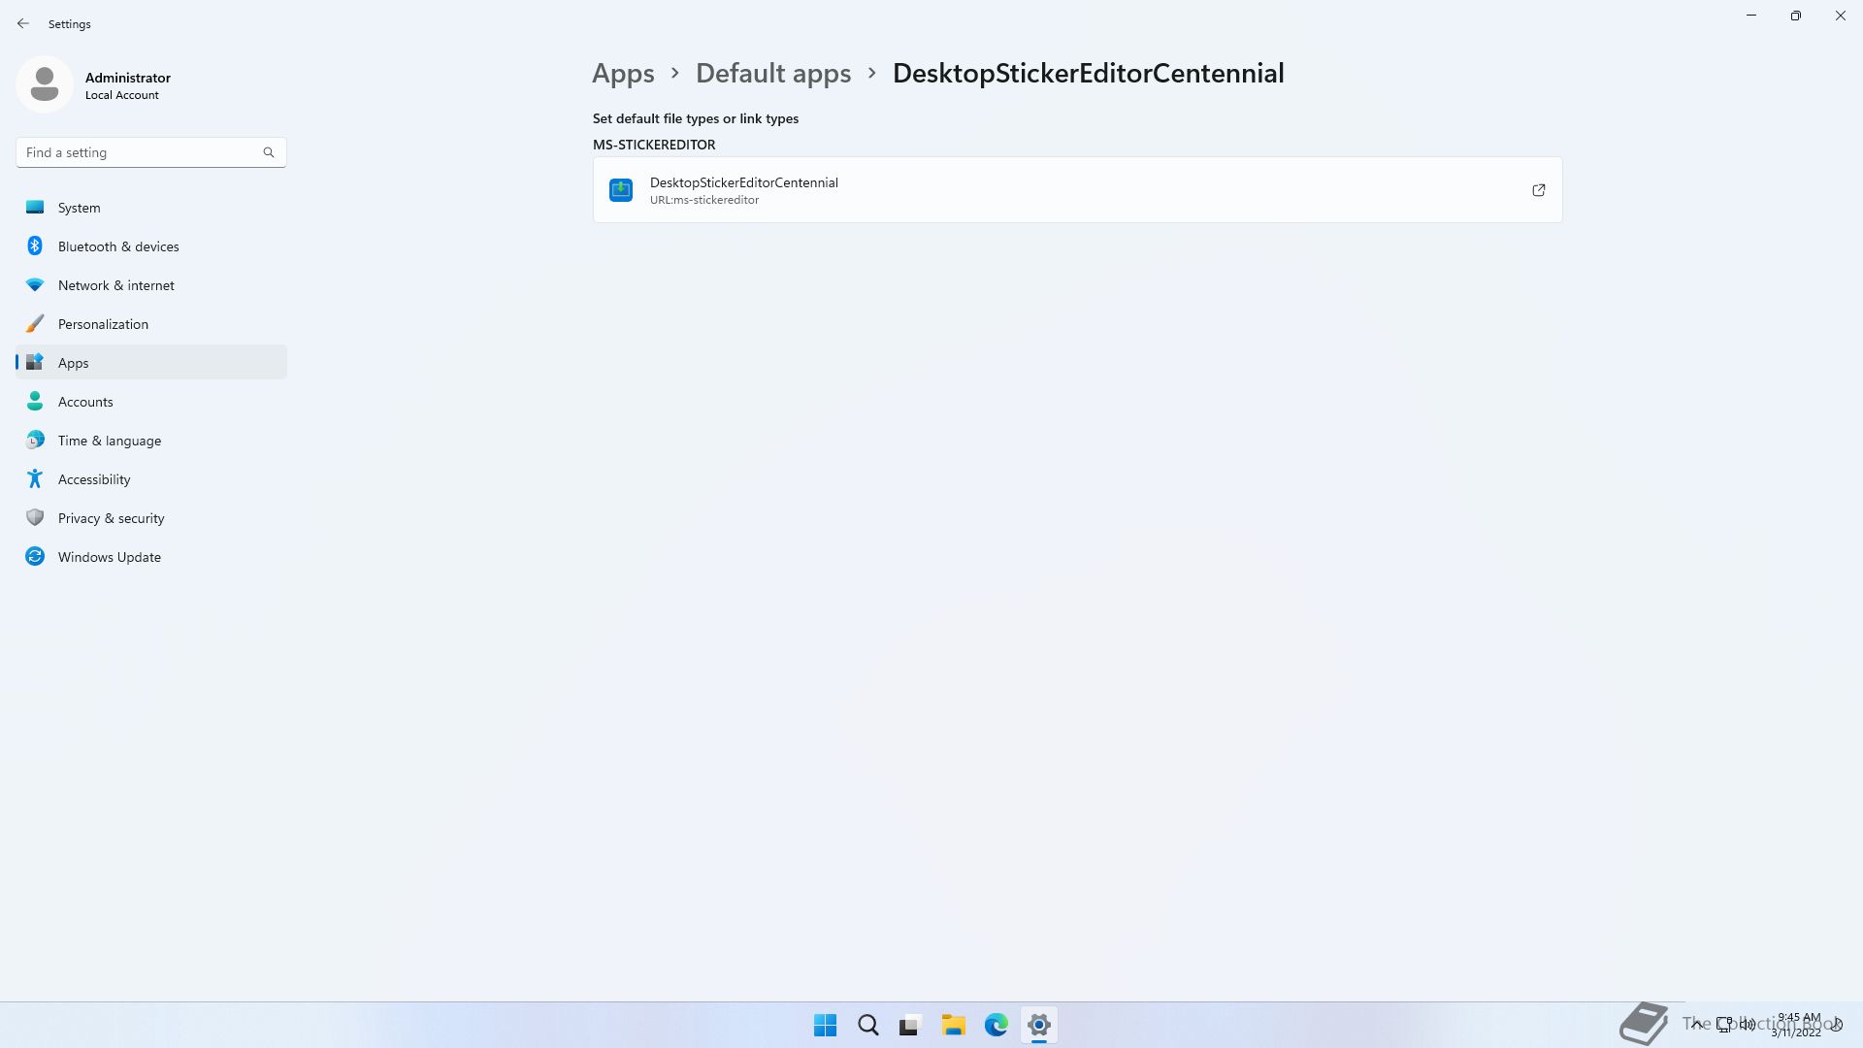Go back with the Settings arrow

(23, 23)
